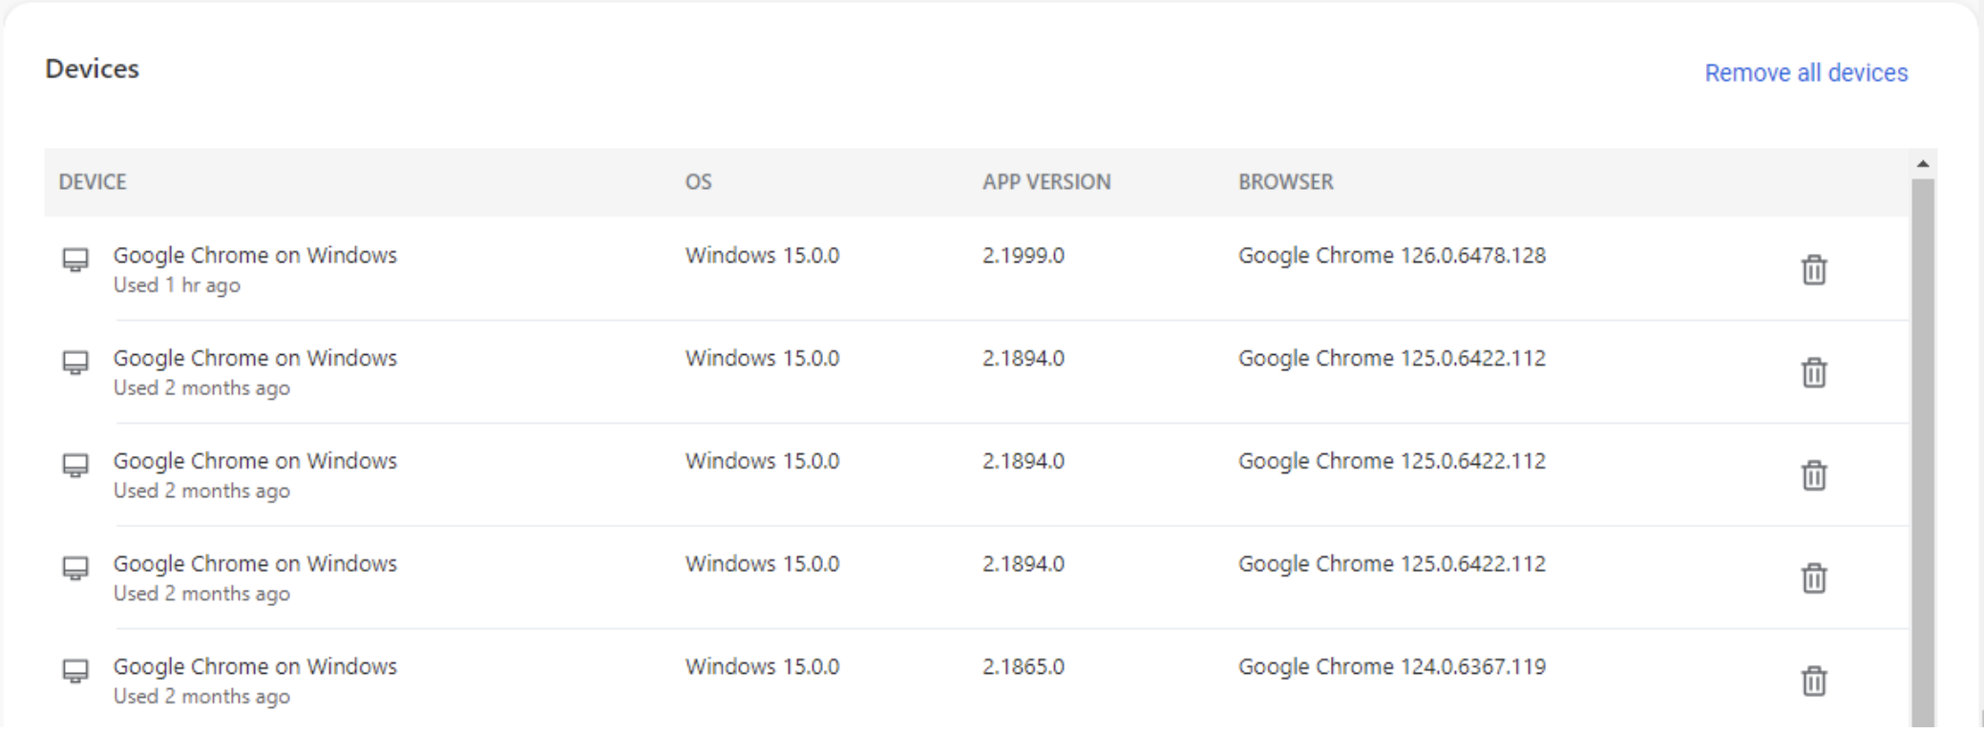
Task: Click the scroll up arrow of device list
Action: 1923,164
